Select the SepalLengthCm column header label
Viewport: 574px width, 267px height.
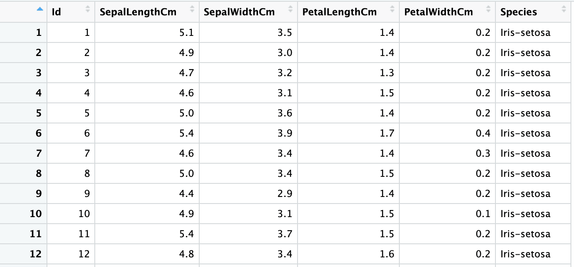coord(138,12)
